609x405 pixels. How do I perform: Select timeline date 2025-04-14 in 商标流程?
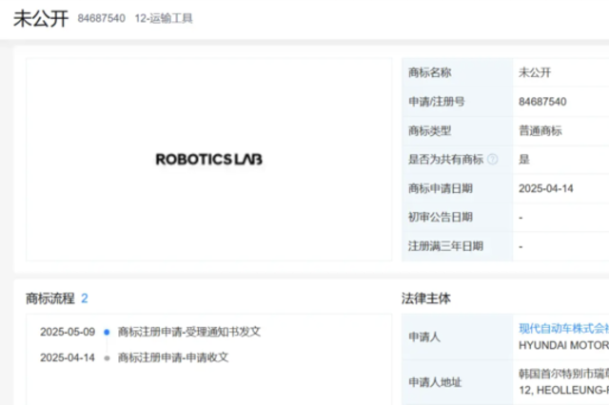click(68, 357)
